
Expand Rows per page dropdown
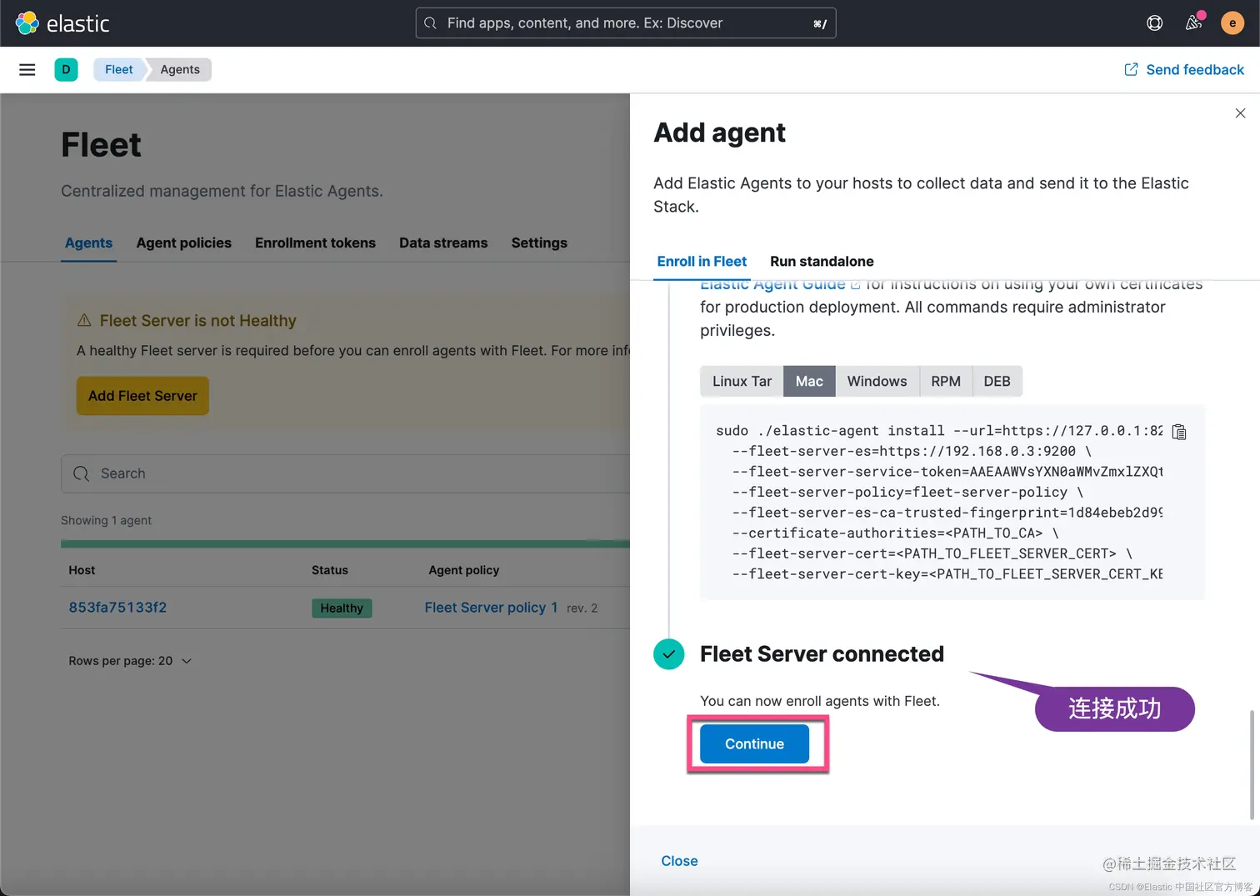pyautogui.click(x=130, y=661)
